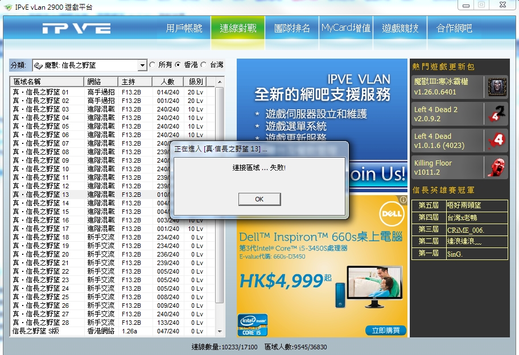This screenshot has height=355, width=519.
Task: Select room 真・信長之野望 25
Action: pos(113,297)
